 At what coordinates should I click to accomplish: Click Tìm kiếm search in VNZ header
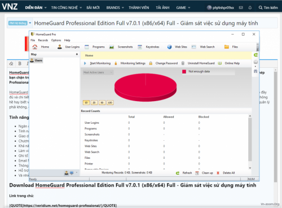click(268, 8)
